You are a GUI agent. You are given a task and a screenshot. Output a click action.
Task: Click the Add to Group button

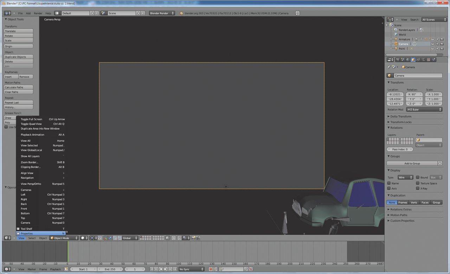pos(412,163)
